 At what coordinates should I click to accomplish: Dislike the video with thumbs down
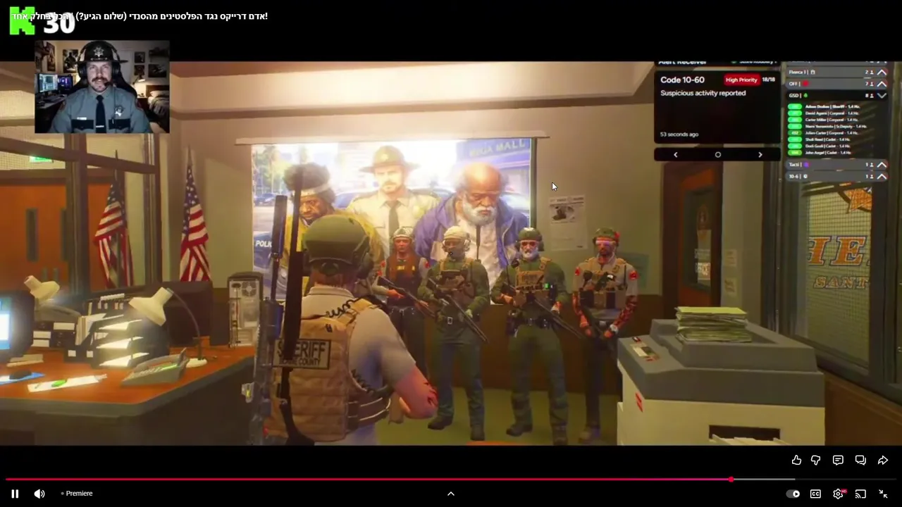[x=816, y=460]
